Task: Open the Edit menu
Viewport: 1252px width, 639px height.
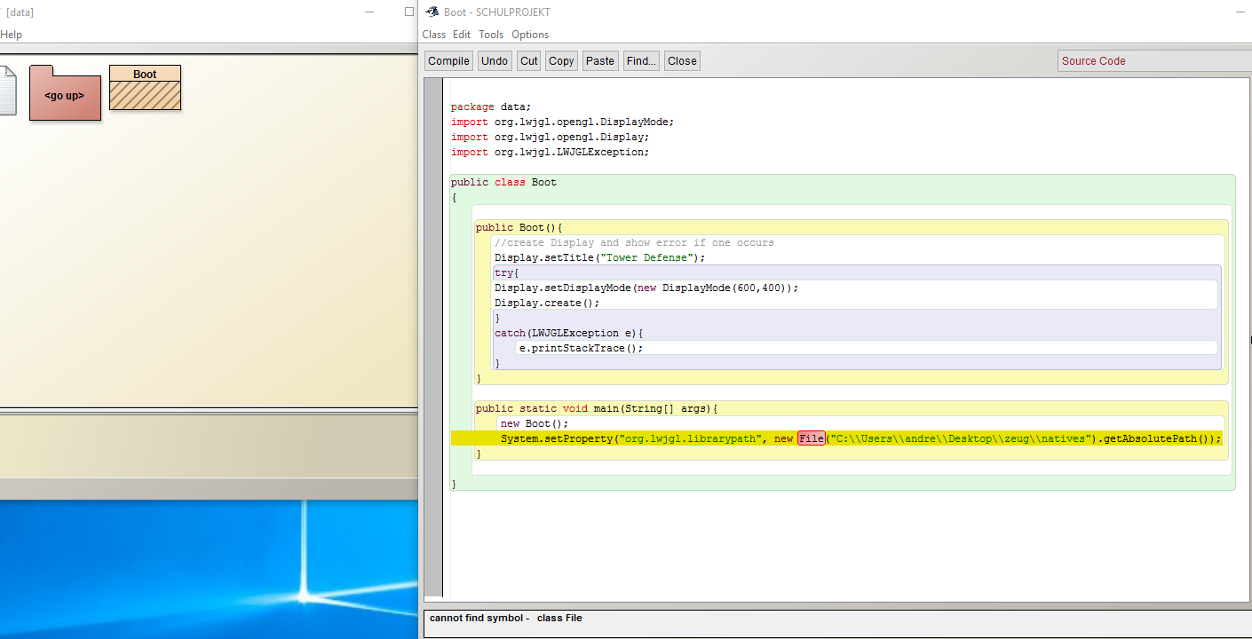Action: [462, 35]
